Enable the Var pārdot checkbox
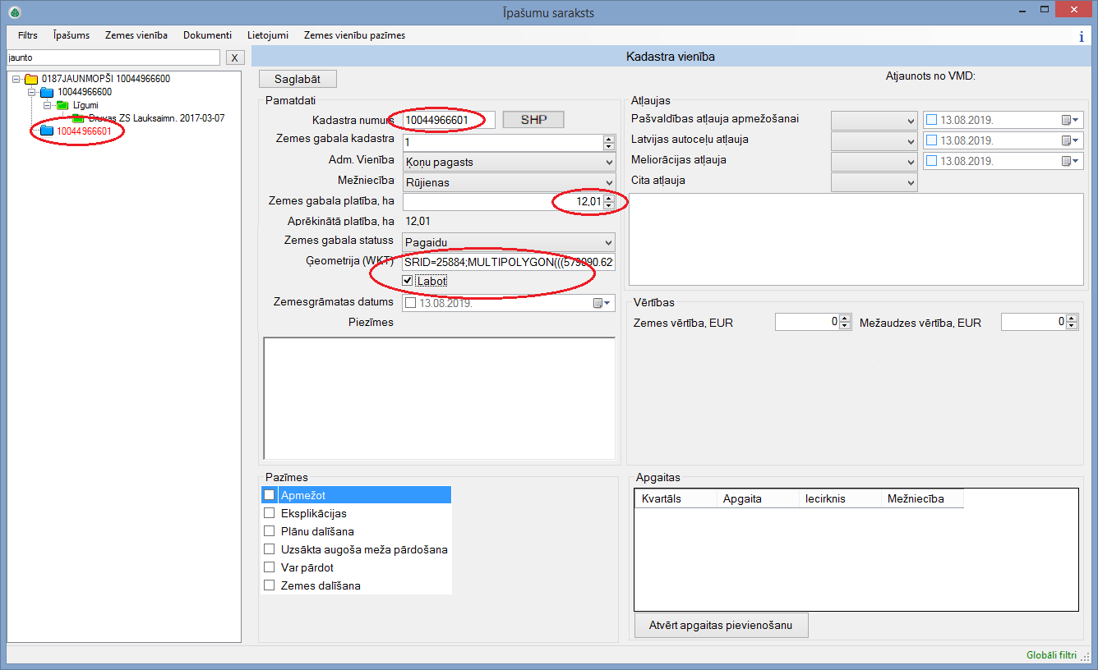Viewport: 1098px width, 670px height. pyautogui.click(x=269, y=567)
